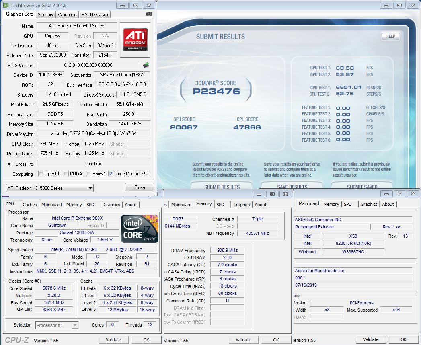This screenshot has width=421, height=345.
Task: Click the HELP button in 3DMark
Action: pyautogui.click(x=391, y=37)
